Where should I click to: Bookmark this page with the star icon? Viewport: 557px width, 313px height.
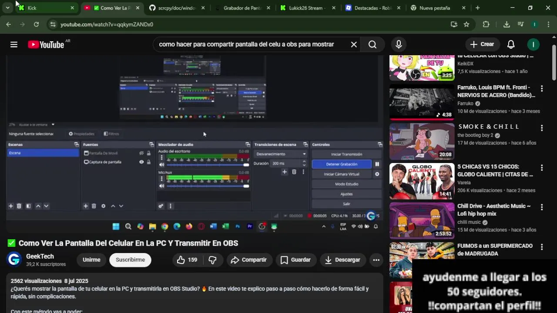466,24
